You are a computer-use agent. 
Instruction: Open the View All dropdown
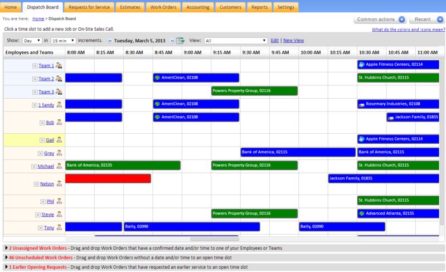click(236, 41)
